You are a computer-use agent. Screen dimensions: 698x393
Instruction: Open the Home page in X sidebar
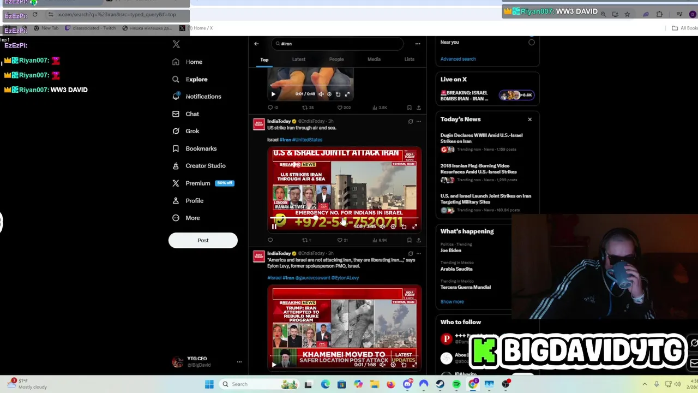187,62
